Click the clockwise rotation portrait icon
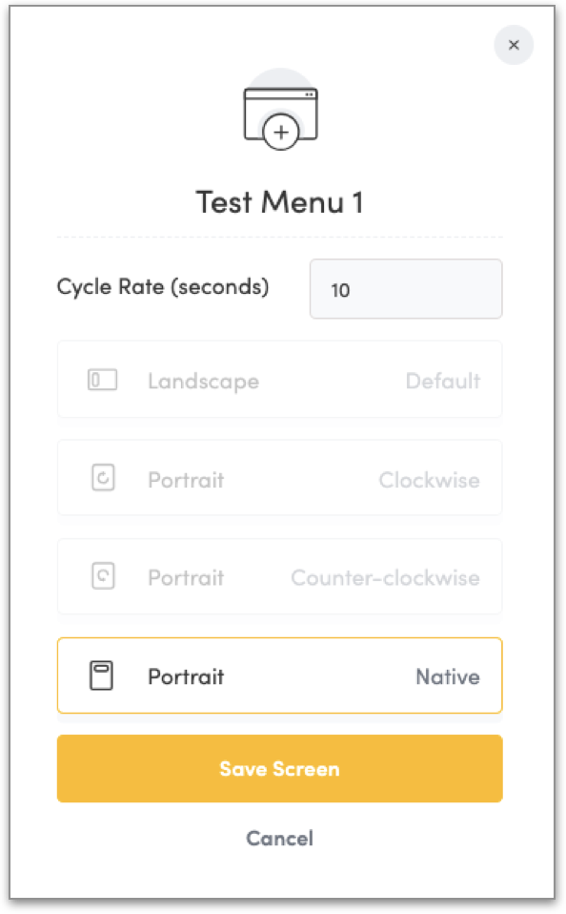566x914 pixels. click(103, 478)
